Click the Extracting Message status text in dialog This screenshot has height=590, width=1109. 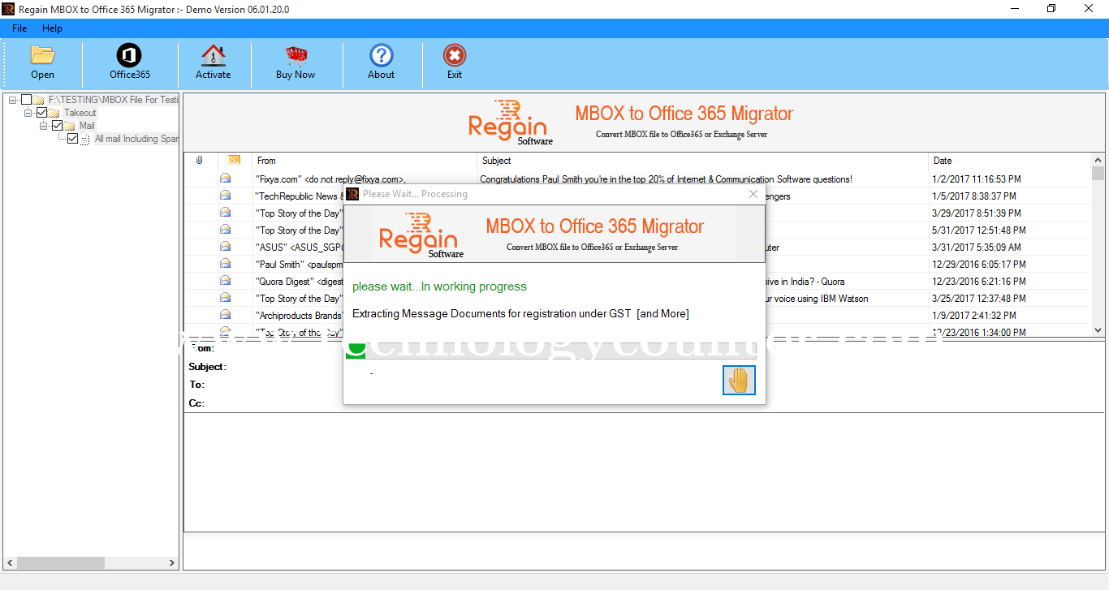[x=520, y=314]
